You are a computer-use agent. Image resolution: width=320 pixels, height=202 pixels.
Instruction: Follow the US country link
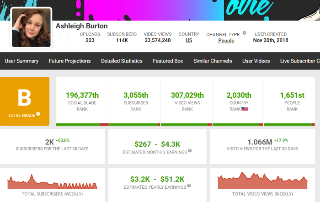(x=189, y=41)
